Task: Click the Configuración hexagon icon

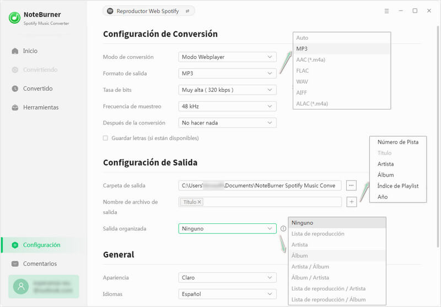Action: pyautogui.click(x=15, y=245)
